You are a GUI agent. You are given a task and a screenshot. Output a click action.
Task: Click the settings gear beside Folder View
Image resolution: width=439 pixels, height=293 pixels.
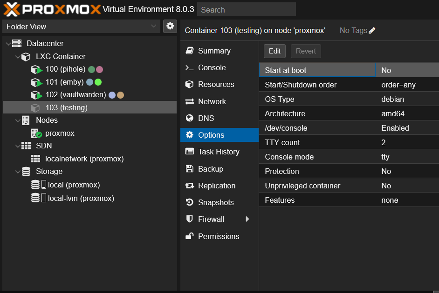point(170,26)
